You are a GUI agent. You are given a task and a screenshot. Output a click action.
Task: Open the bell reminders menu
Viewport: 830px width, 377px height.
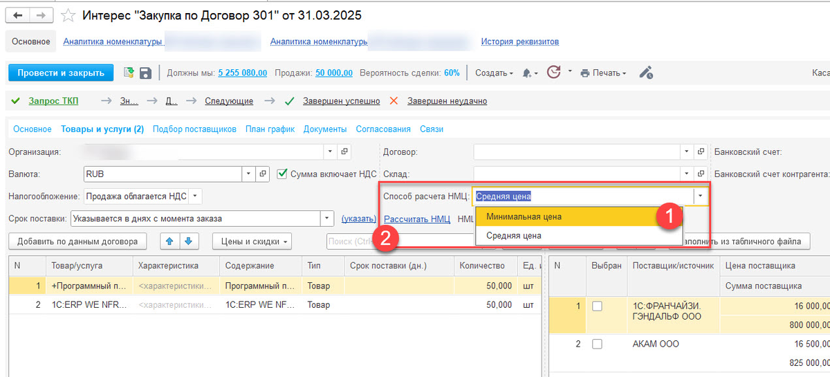click(531, 73)
